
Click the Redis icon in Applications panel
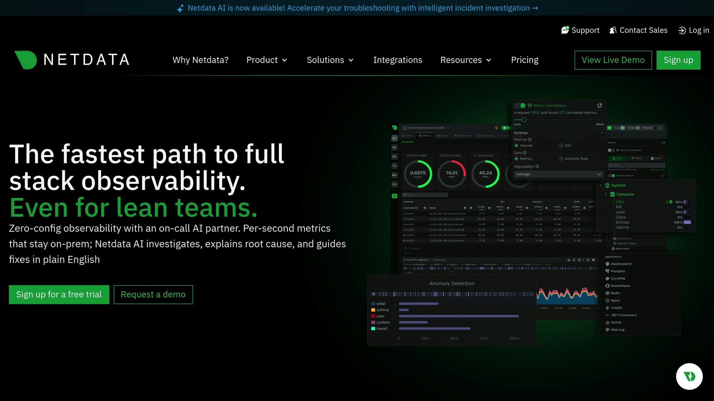[x=607, y=293]
